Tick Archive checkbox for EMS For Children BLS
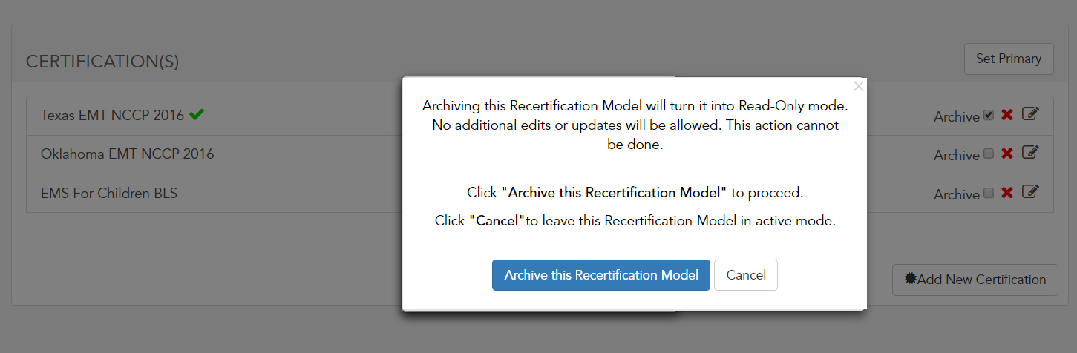This screenshot has height=353, width=1077. pos(989,193)
